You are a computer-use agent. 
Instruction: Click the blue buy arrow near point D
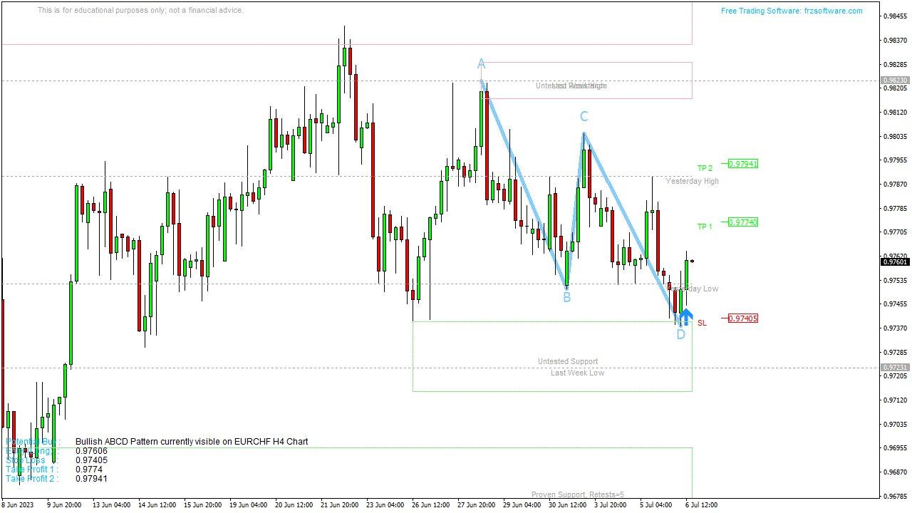(685, 317)
